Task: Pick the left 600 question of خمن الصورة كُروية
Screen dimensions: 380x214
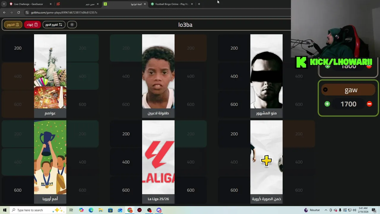Action: tap(234, 190)
